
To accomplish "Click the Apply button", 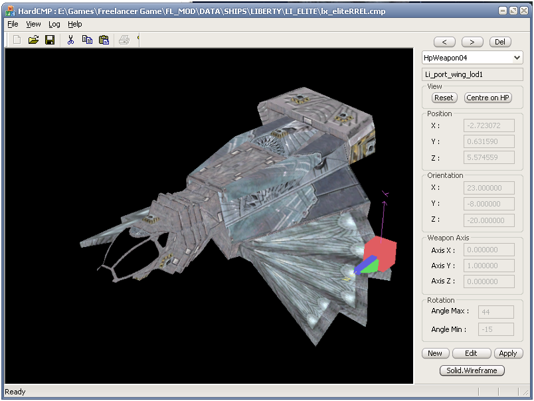I will [x=508, y=353].
